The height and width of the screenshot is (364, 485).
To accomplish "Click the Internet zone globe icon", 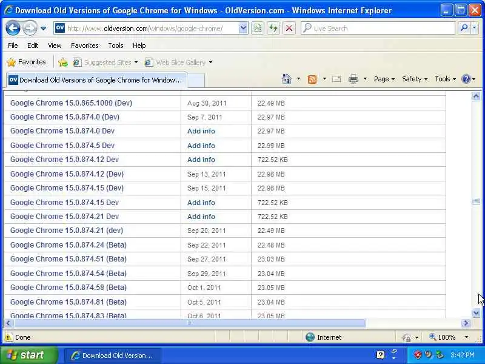I will point(310,337).
